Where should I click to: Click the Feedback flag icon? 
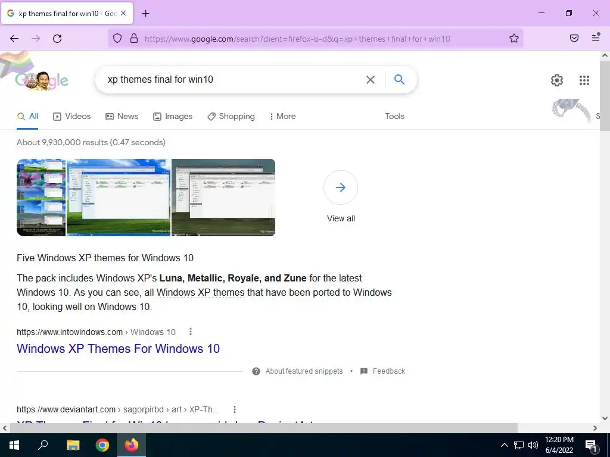pos(364,371)
